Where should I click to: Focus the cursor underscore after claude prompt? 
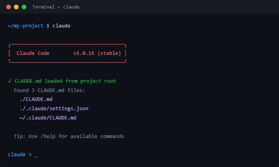tap(36, 157)
